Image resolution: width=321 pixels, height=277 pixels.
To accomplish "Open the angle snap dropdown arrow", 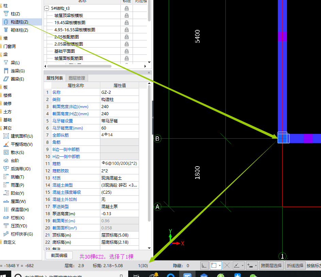I will point(242,265).
